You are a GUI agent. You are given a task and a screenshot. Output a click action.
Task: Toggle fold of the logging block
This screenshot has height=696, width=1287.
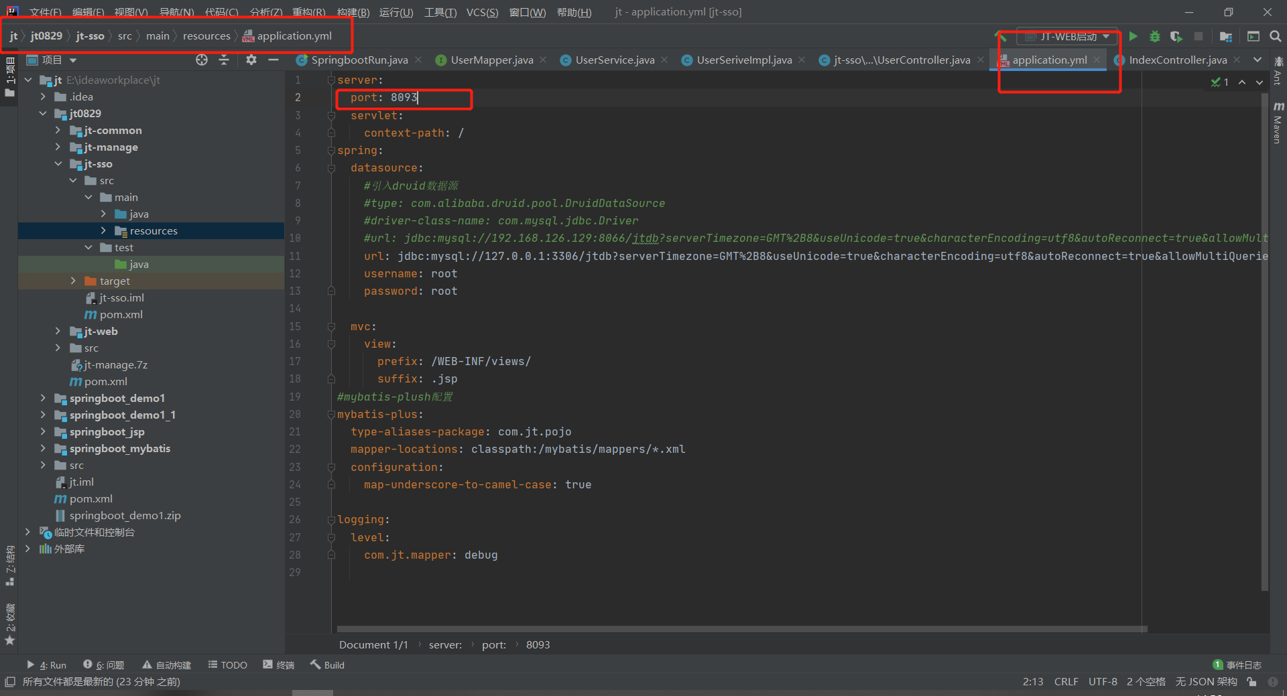point(331,520)
